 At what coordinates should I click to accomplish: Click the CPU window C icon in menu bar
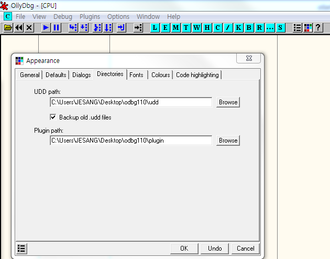click(8, 16)
